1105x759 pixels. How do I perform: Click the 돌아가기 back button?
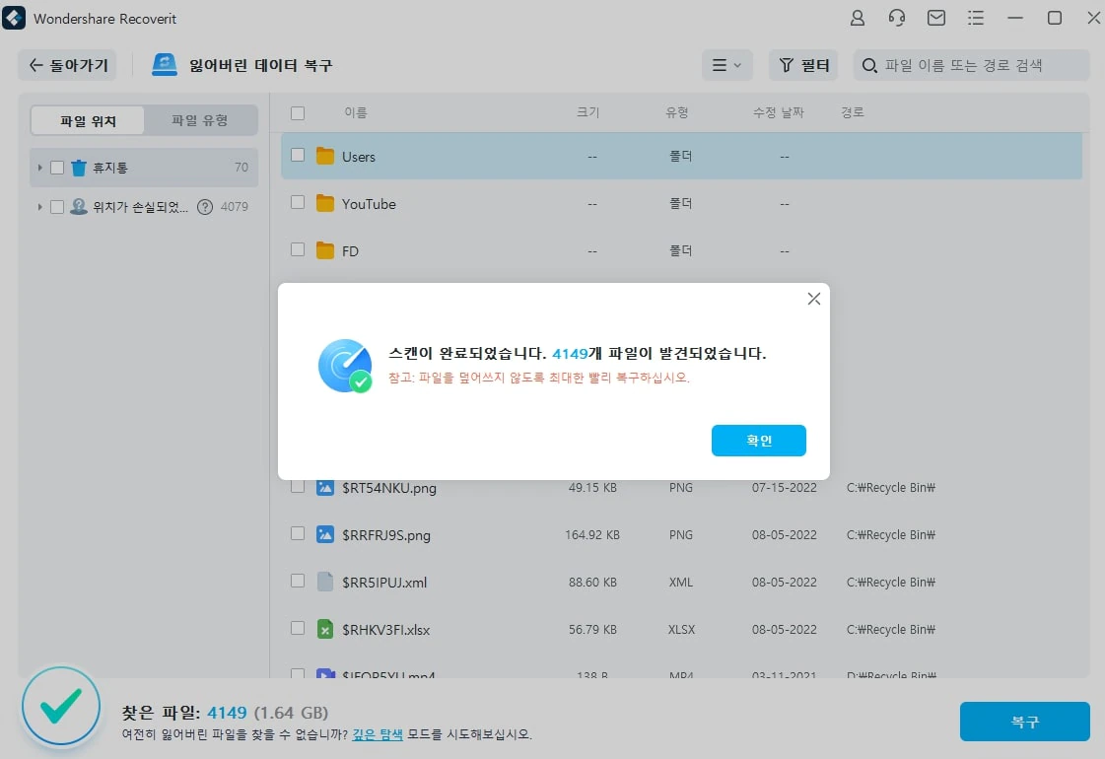pyautogui.click(x=68, y=65)
